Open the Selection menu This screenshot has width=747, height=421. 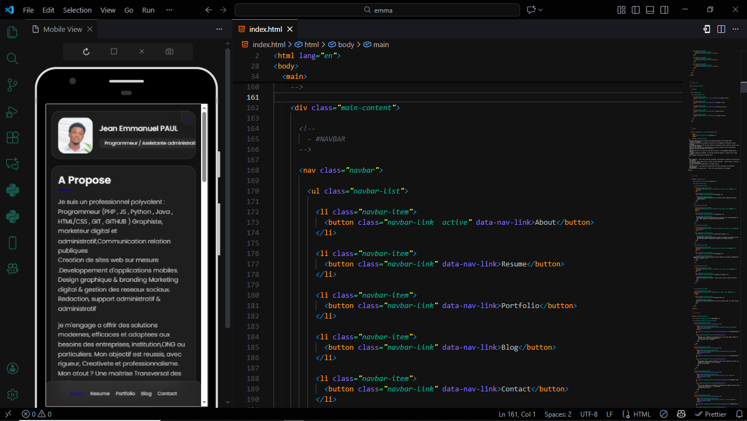(77, 10)
